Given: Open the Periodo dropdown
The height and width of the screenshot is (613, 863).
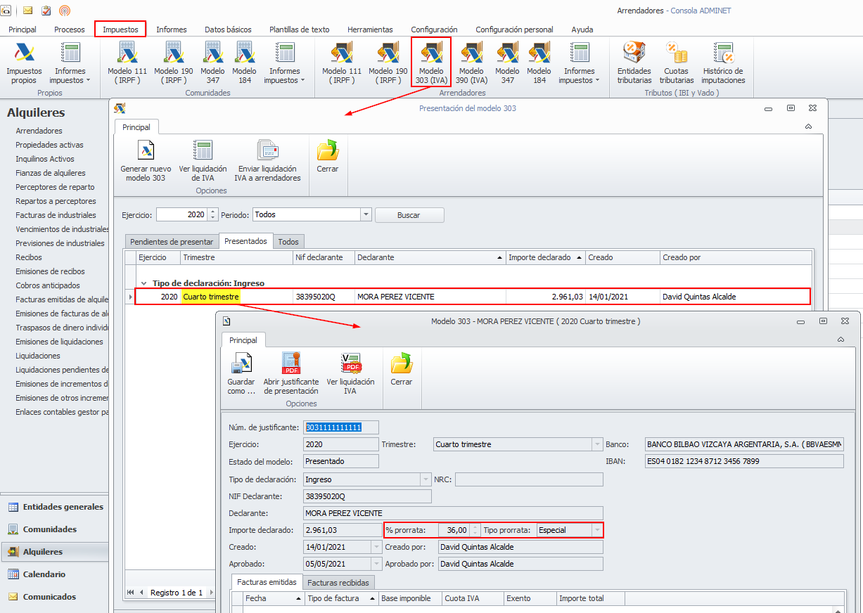Looking at the screenshot, I should coord(366,214).
